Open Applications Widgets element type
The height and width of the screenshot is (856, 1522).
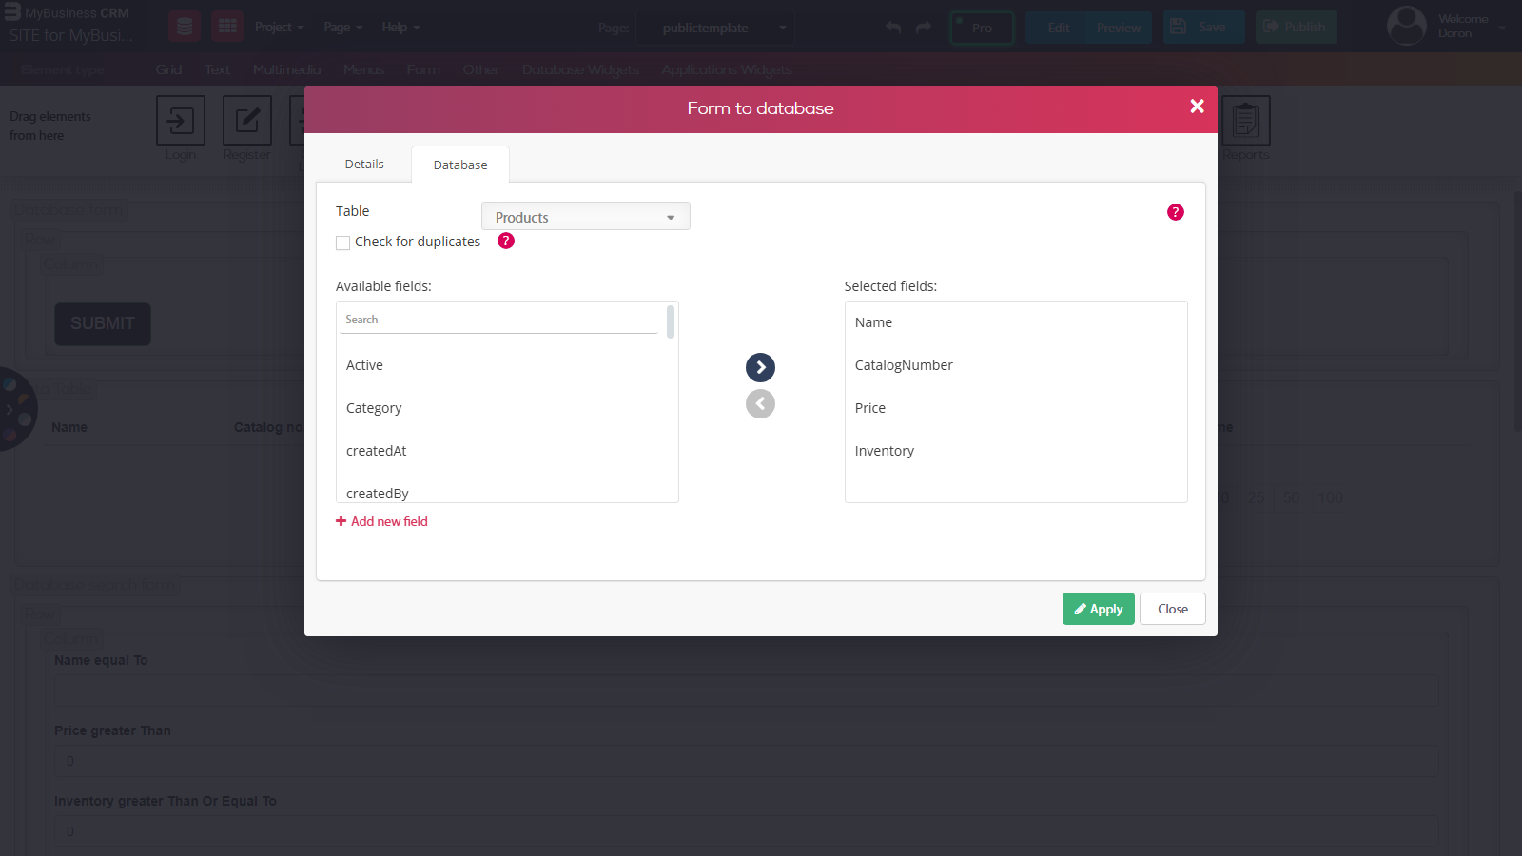click(727, 69)
